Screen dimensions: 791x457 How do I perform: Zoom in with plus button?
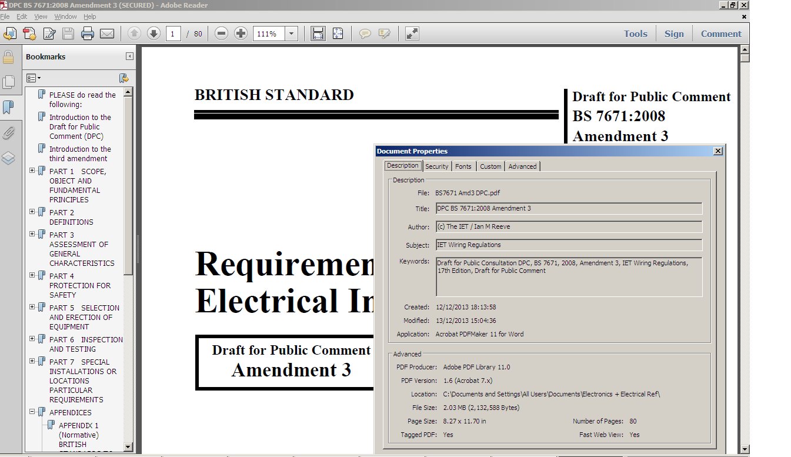coord(241,34)
